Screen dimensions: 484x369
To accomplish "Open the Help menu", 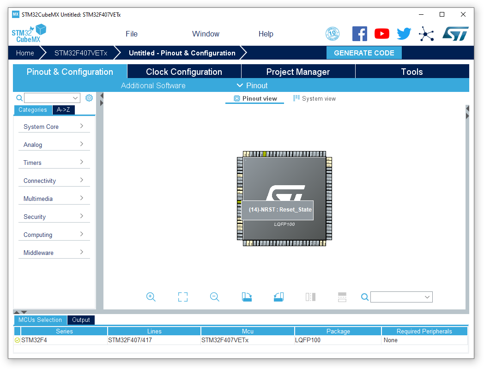I will tap(266, 34).
